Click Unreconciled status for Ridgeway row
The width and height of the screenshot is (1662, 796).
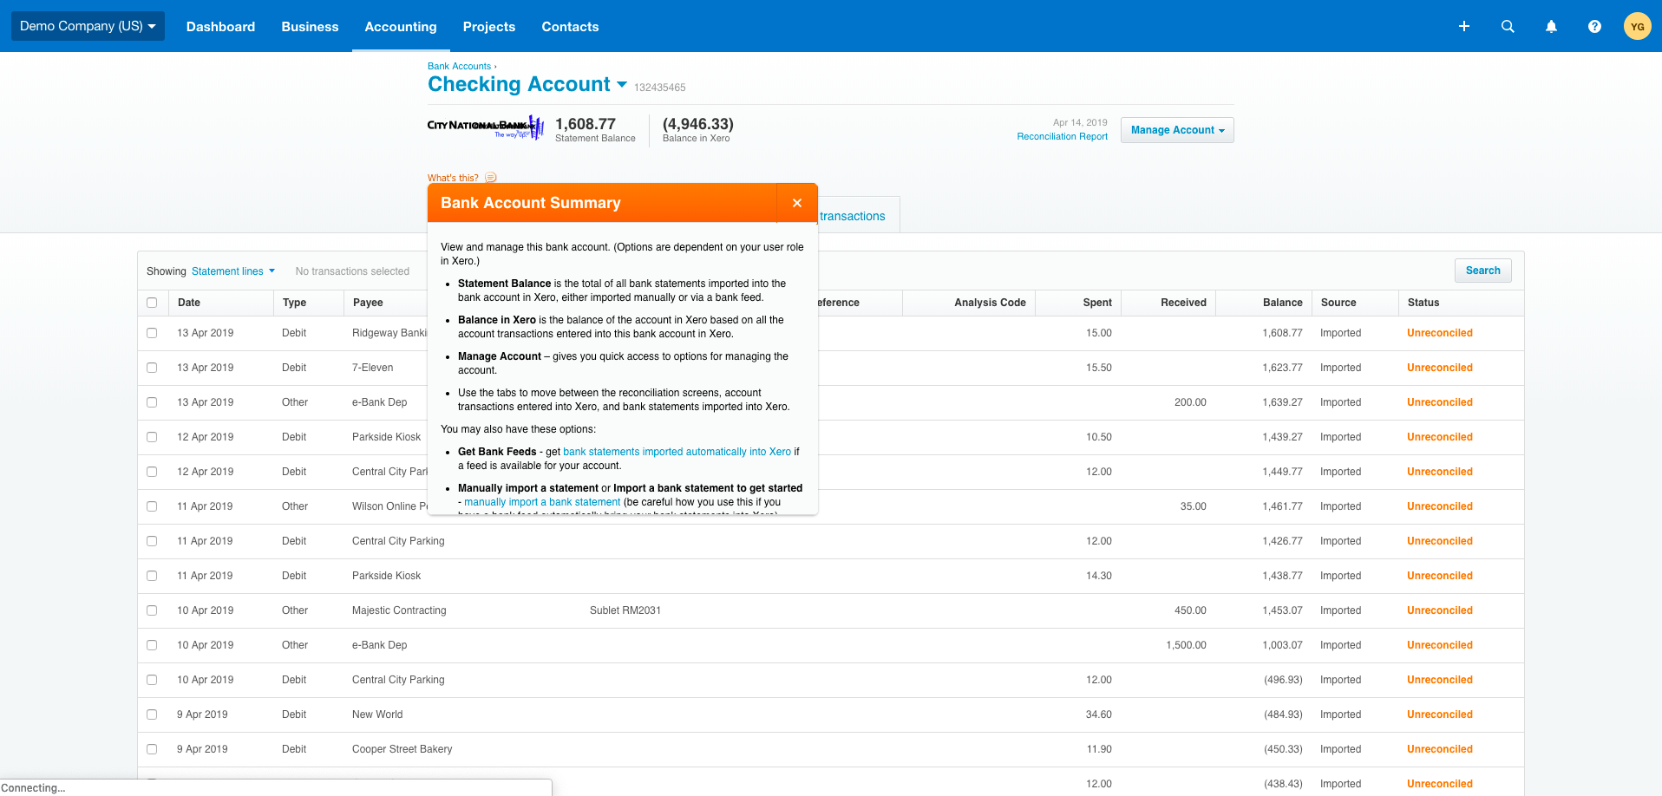pyautogui.click(x=1440, y=333)
